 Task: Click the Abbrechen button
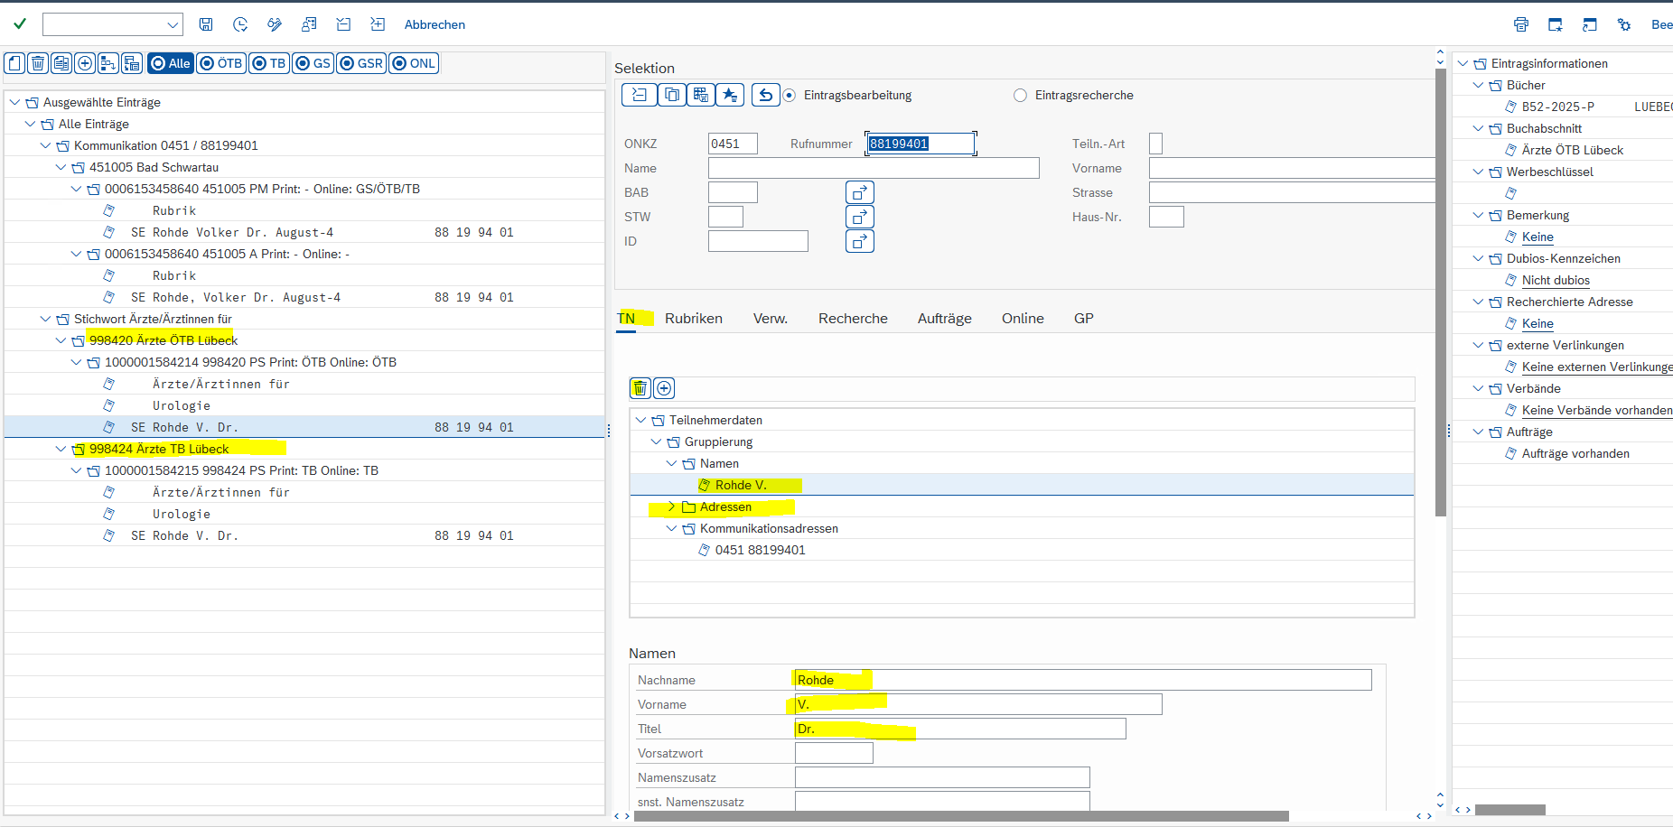(x=435, y=24)
